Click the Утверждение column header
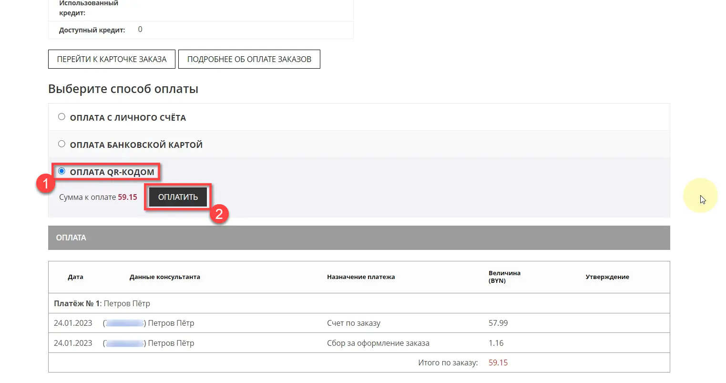Viewport: 726px width, 383px height. [x=607, y=277]
